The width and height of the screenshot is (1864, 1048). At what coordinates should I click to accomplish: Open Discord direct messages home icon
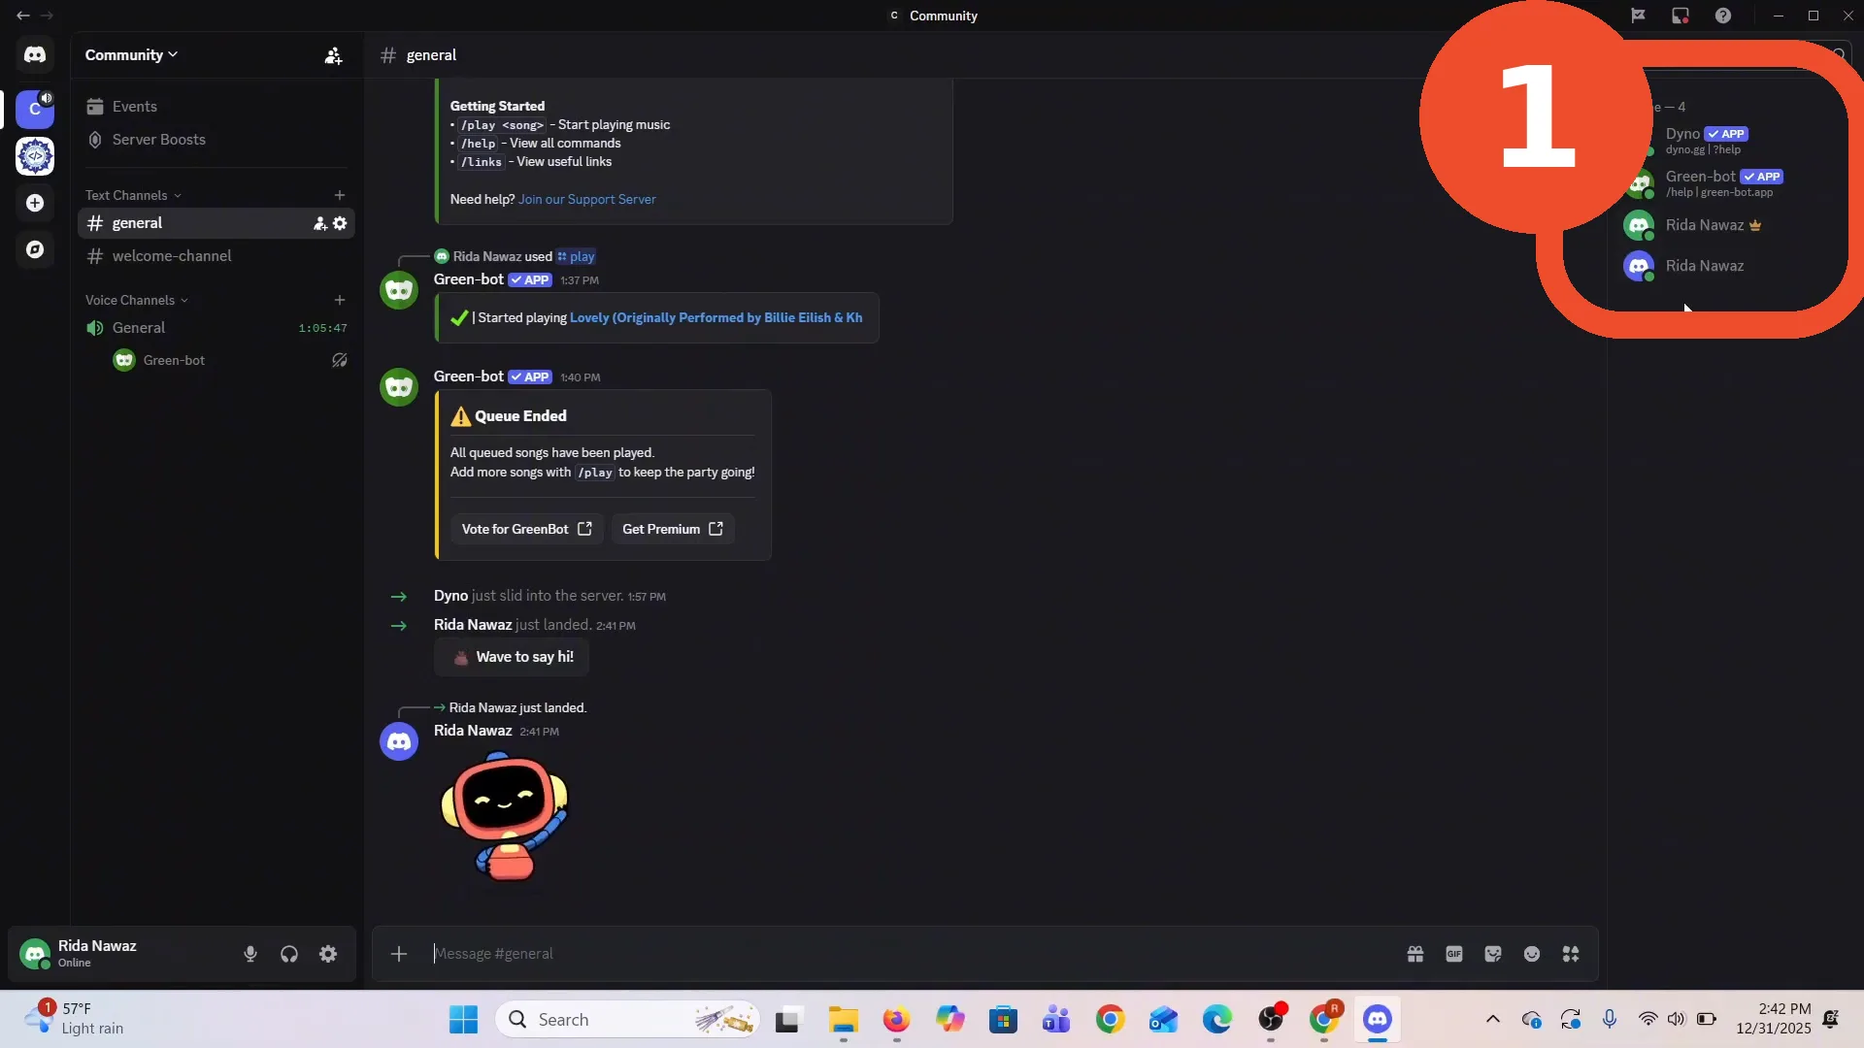click(35, 55)
